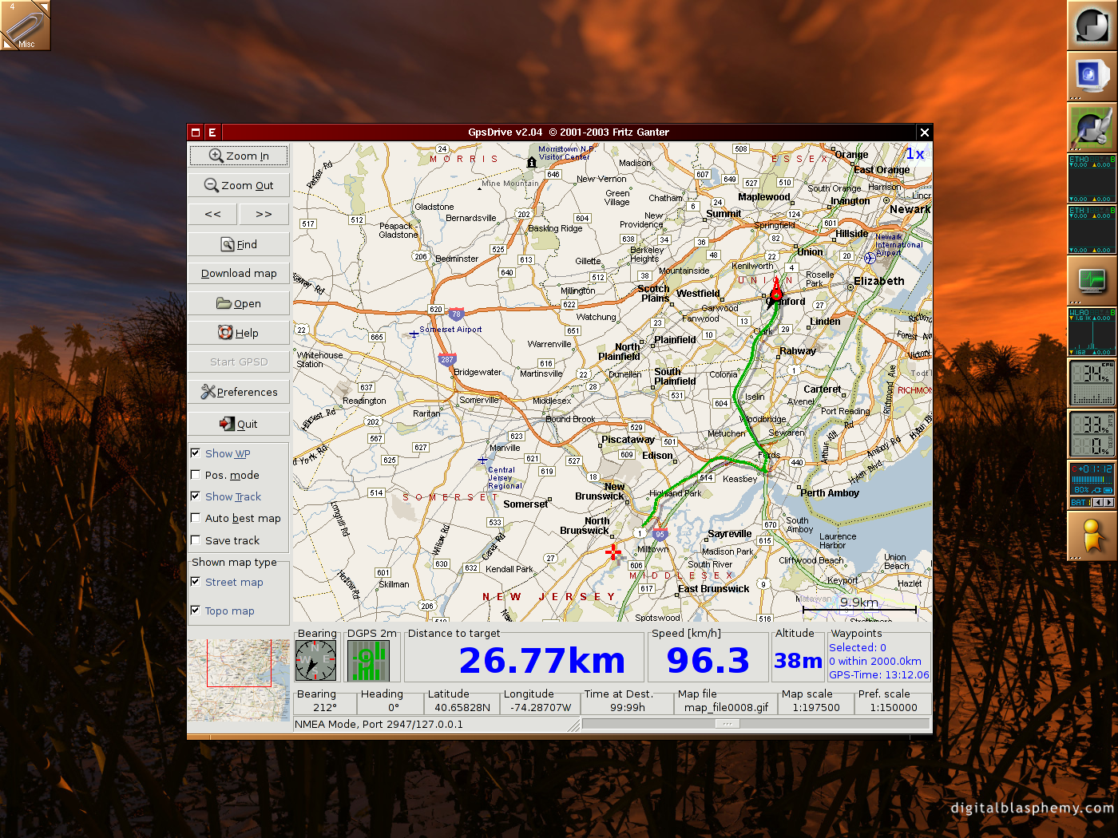Viewport: 1118px width, 838px height.
Task: Click the red cross target marker near Milltown
Action: [613, 551]
